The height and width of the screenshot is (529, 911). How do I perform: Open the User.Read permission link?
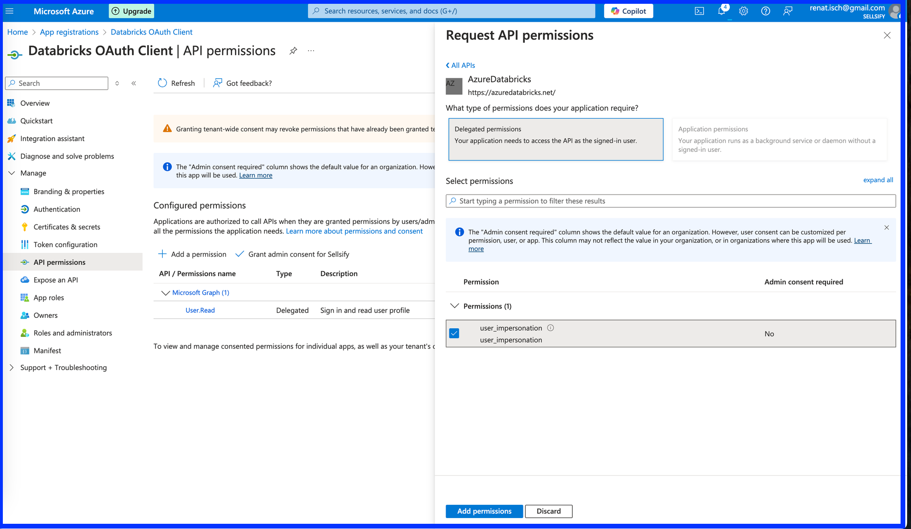coord(200,310)
